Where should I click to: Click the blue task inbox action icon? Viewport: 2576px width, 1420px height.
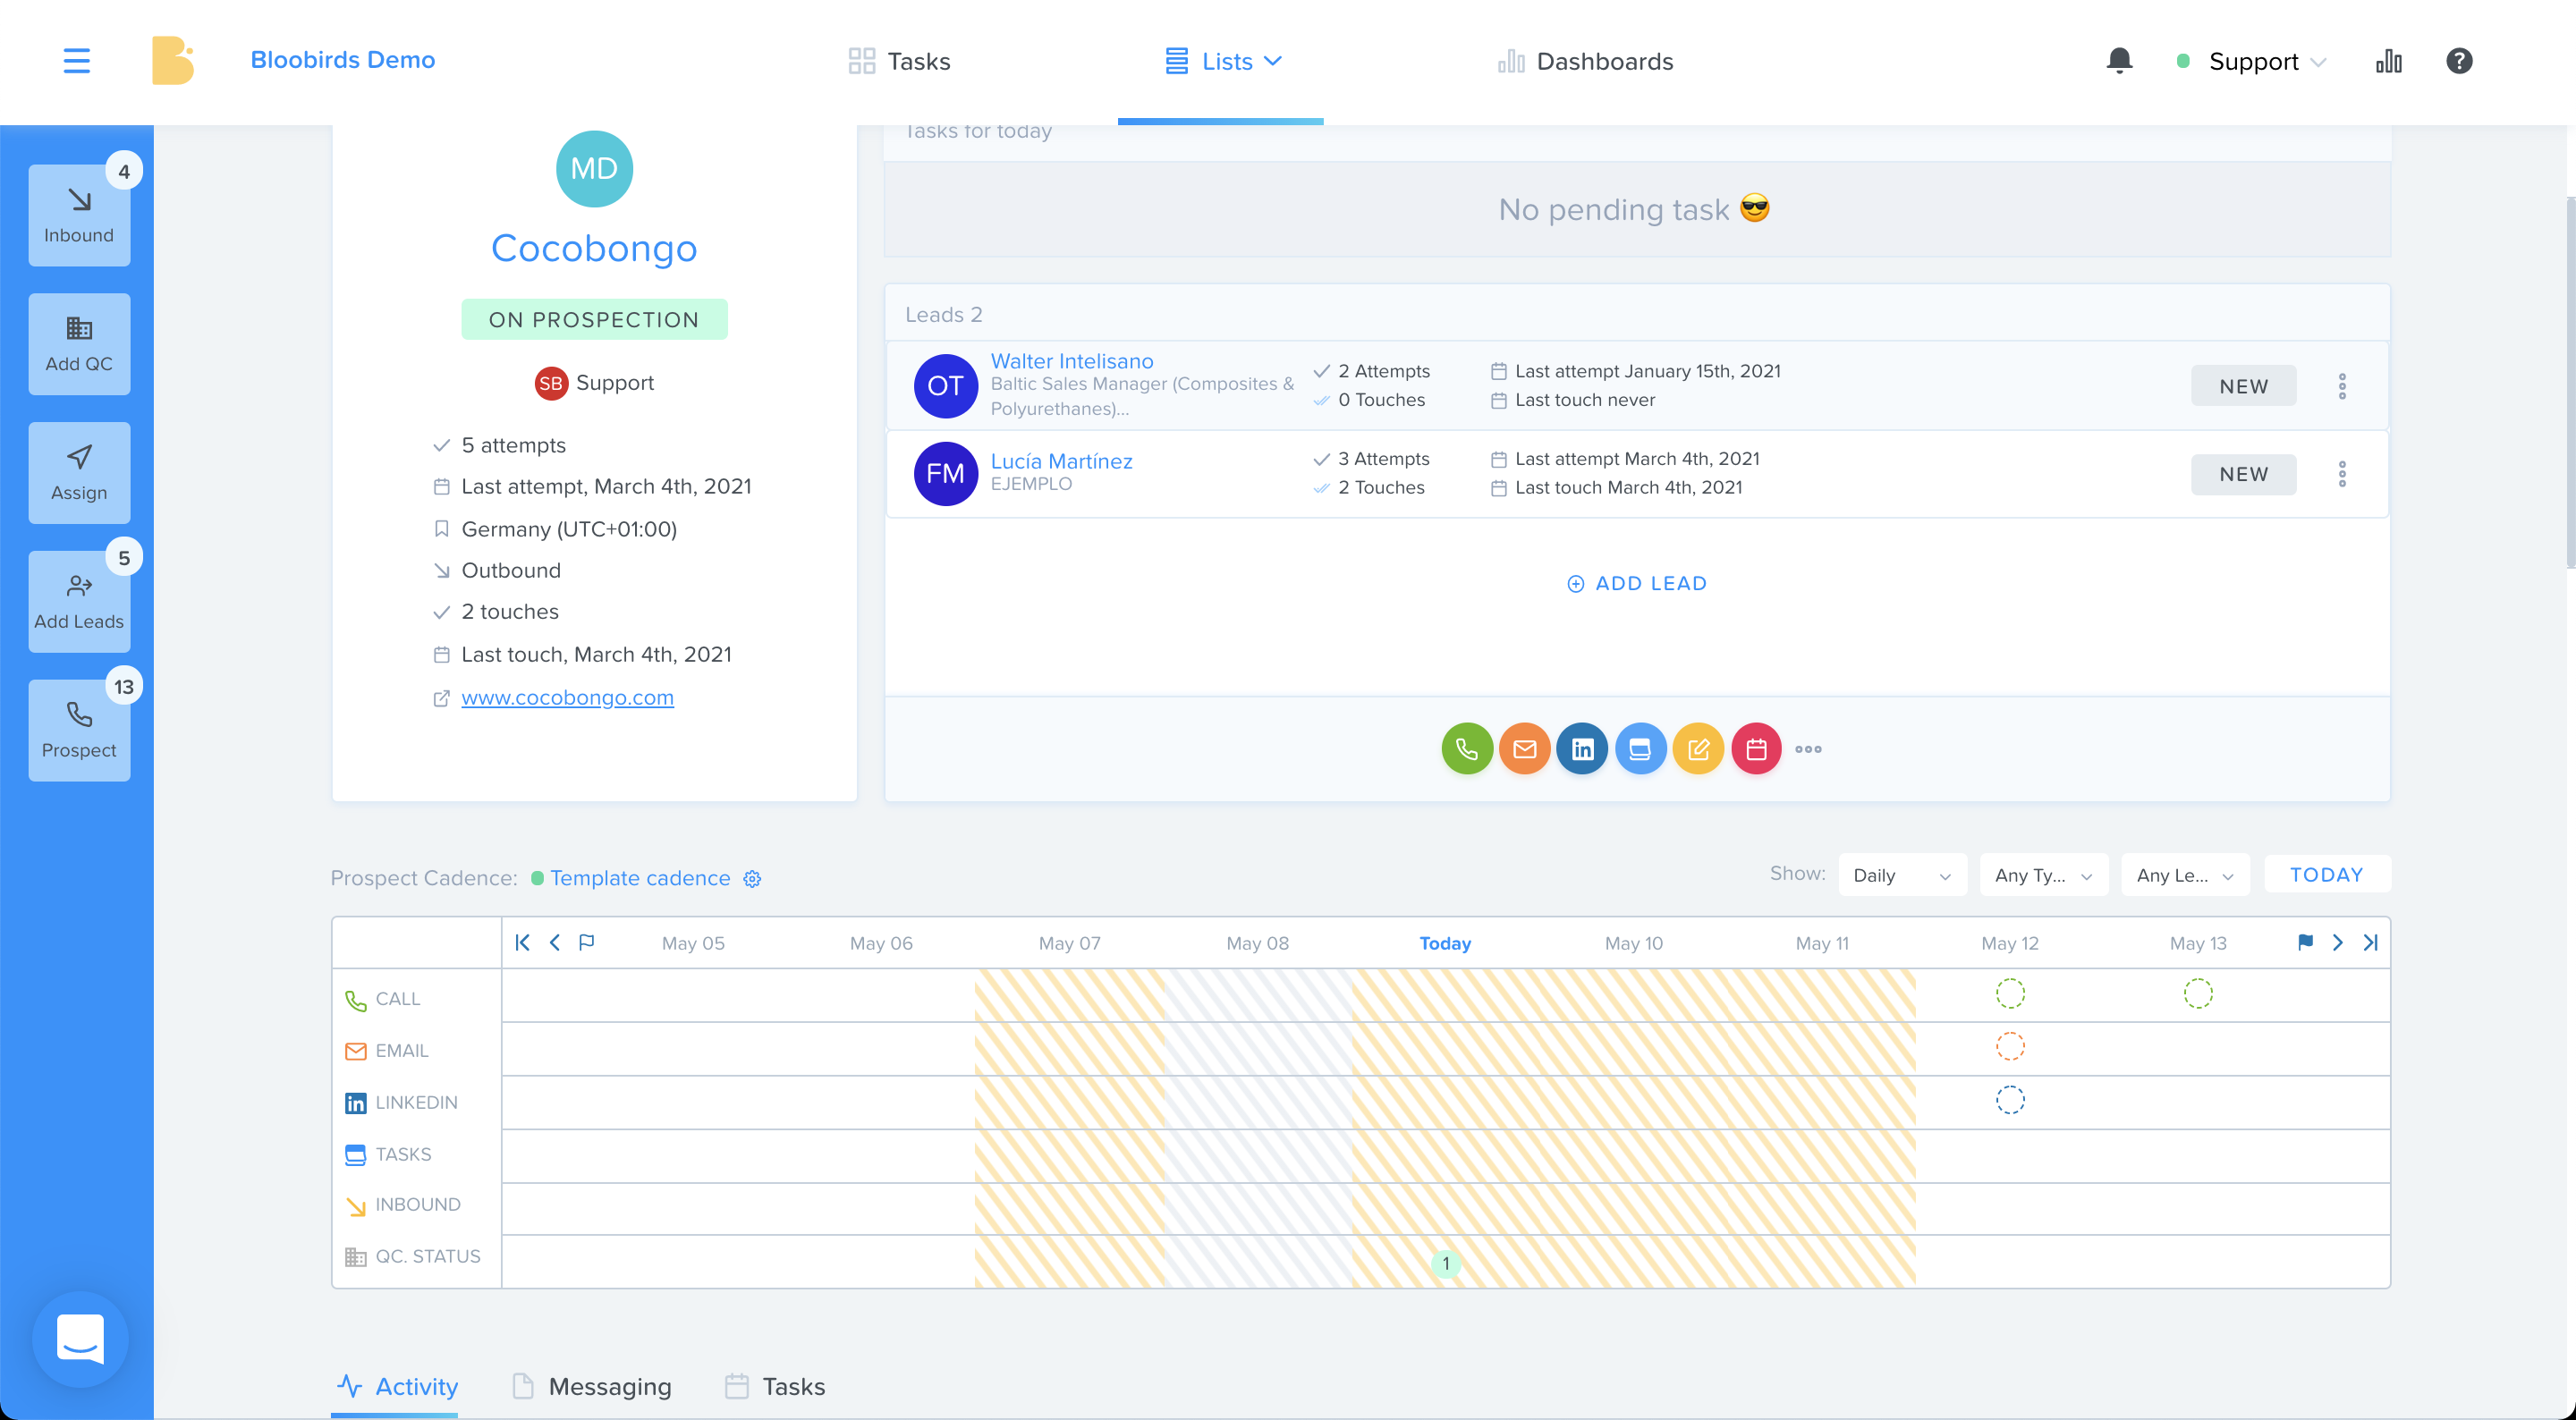[1640, 749]
